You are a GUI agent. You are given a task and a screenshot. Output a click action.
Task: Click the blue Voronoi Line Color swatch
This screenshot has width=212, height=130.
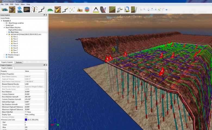[26, 119]
